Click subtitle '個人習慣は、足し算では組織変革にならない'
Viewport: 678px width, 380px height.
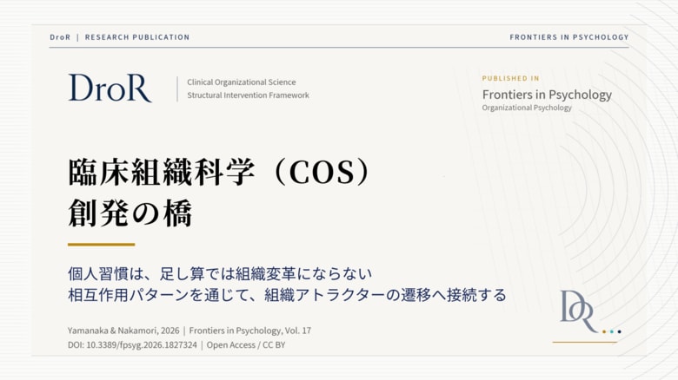220,273
